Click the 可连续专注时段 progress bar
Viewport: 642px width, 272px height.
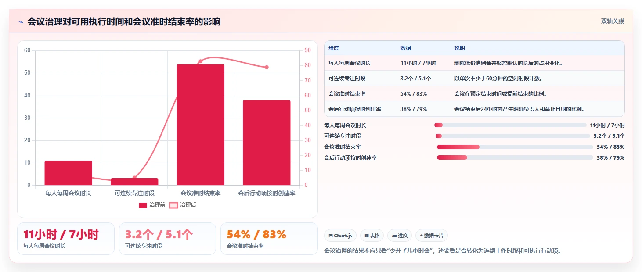tap(513, 136)
